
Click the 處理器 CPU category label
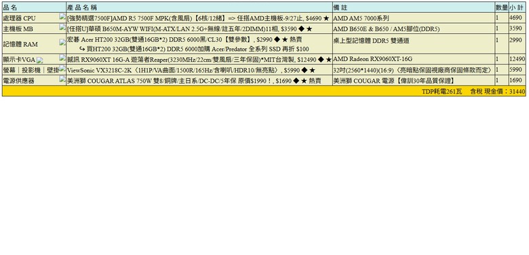[x=19, y=18]
